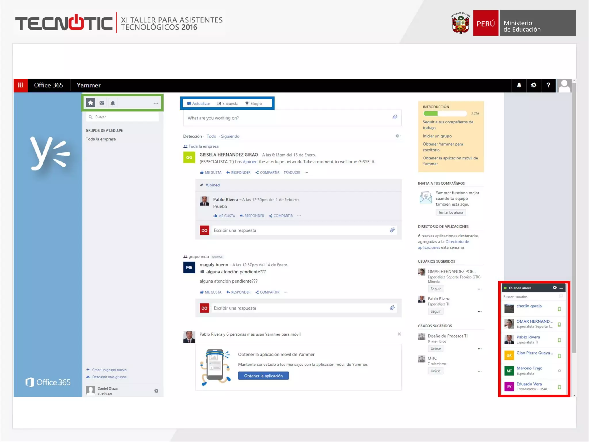This screenshot has width=589, height=442.
Task: Open the help question mark icon
Action: tap(548, 85)
